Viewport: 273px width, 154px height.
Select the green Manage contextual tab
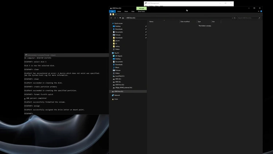pos(141,8)
